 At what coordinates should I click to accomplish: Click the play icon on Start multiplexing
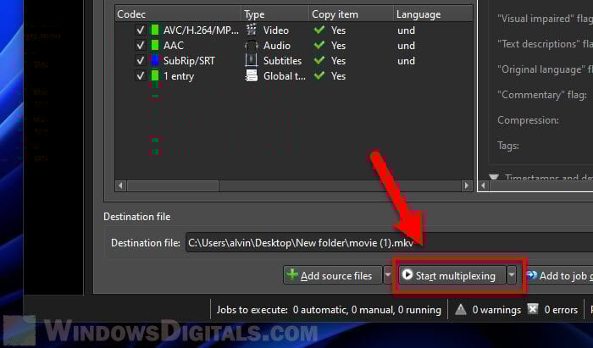(407, 274)
